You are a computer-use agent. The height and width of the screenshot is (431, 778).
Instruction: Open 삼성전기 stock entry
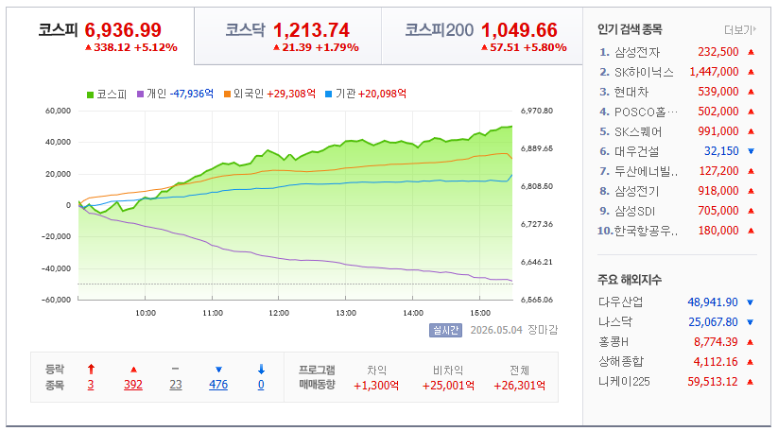(636, 191)
